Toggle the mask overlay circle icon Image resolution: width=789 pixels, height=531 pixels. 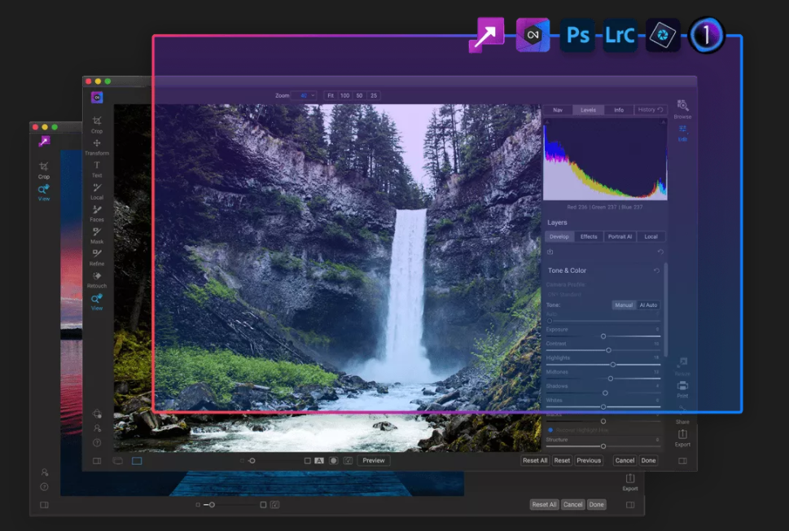point(333,460)
